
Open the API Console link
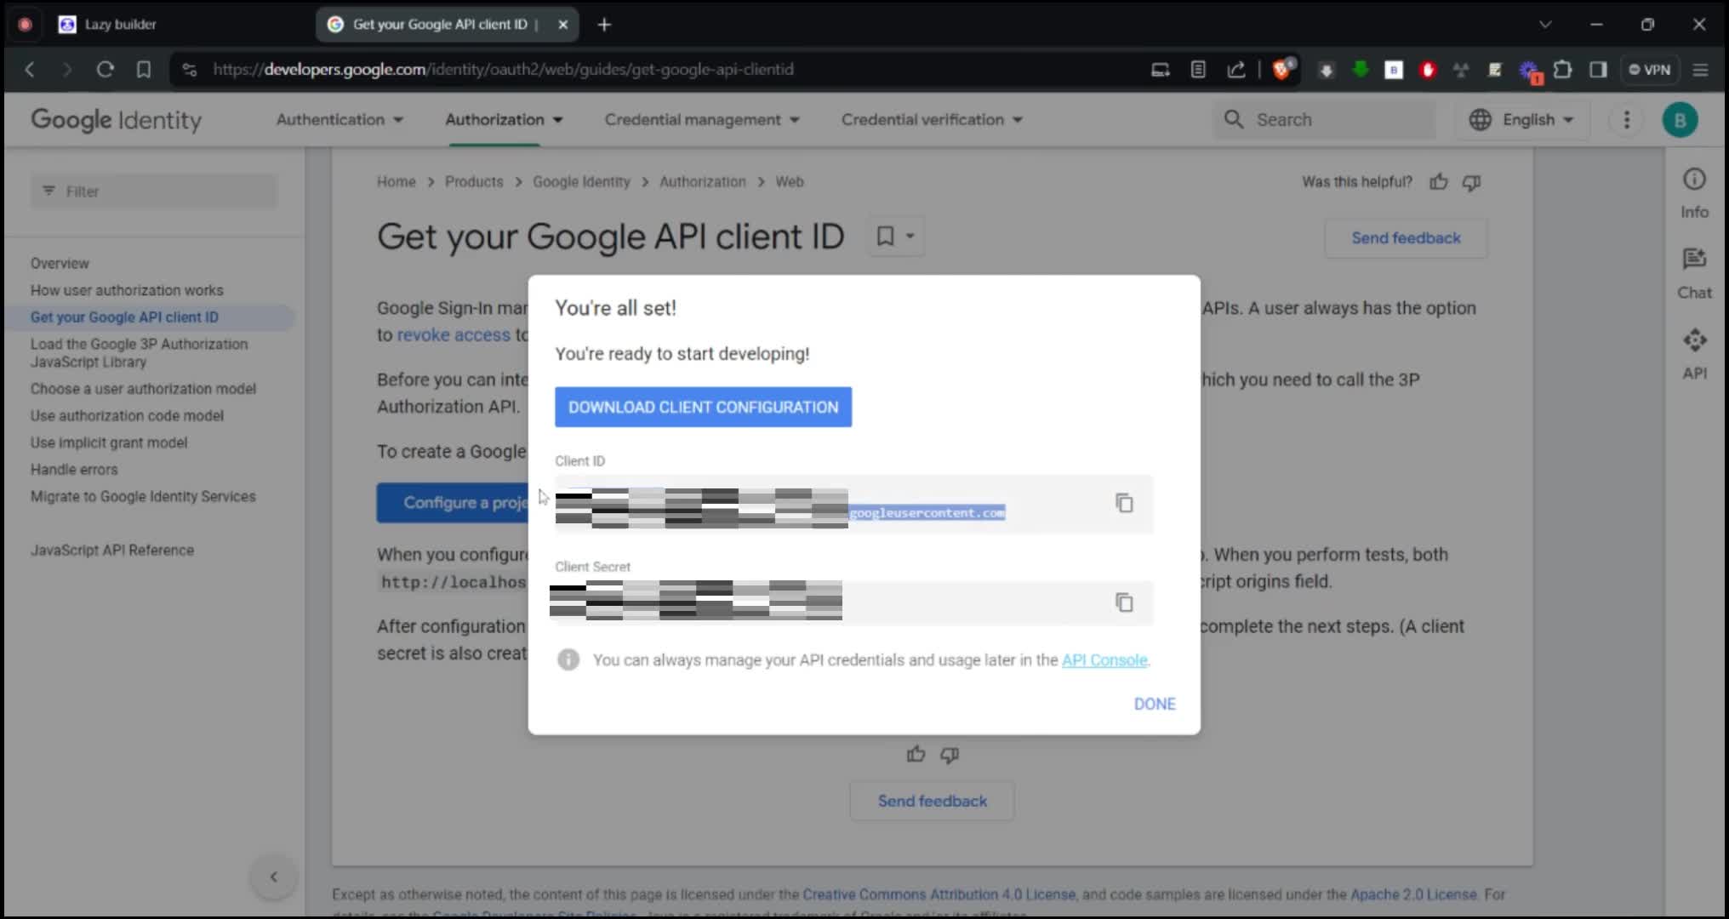click(x=1104, y=660)
